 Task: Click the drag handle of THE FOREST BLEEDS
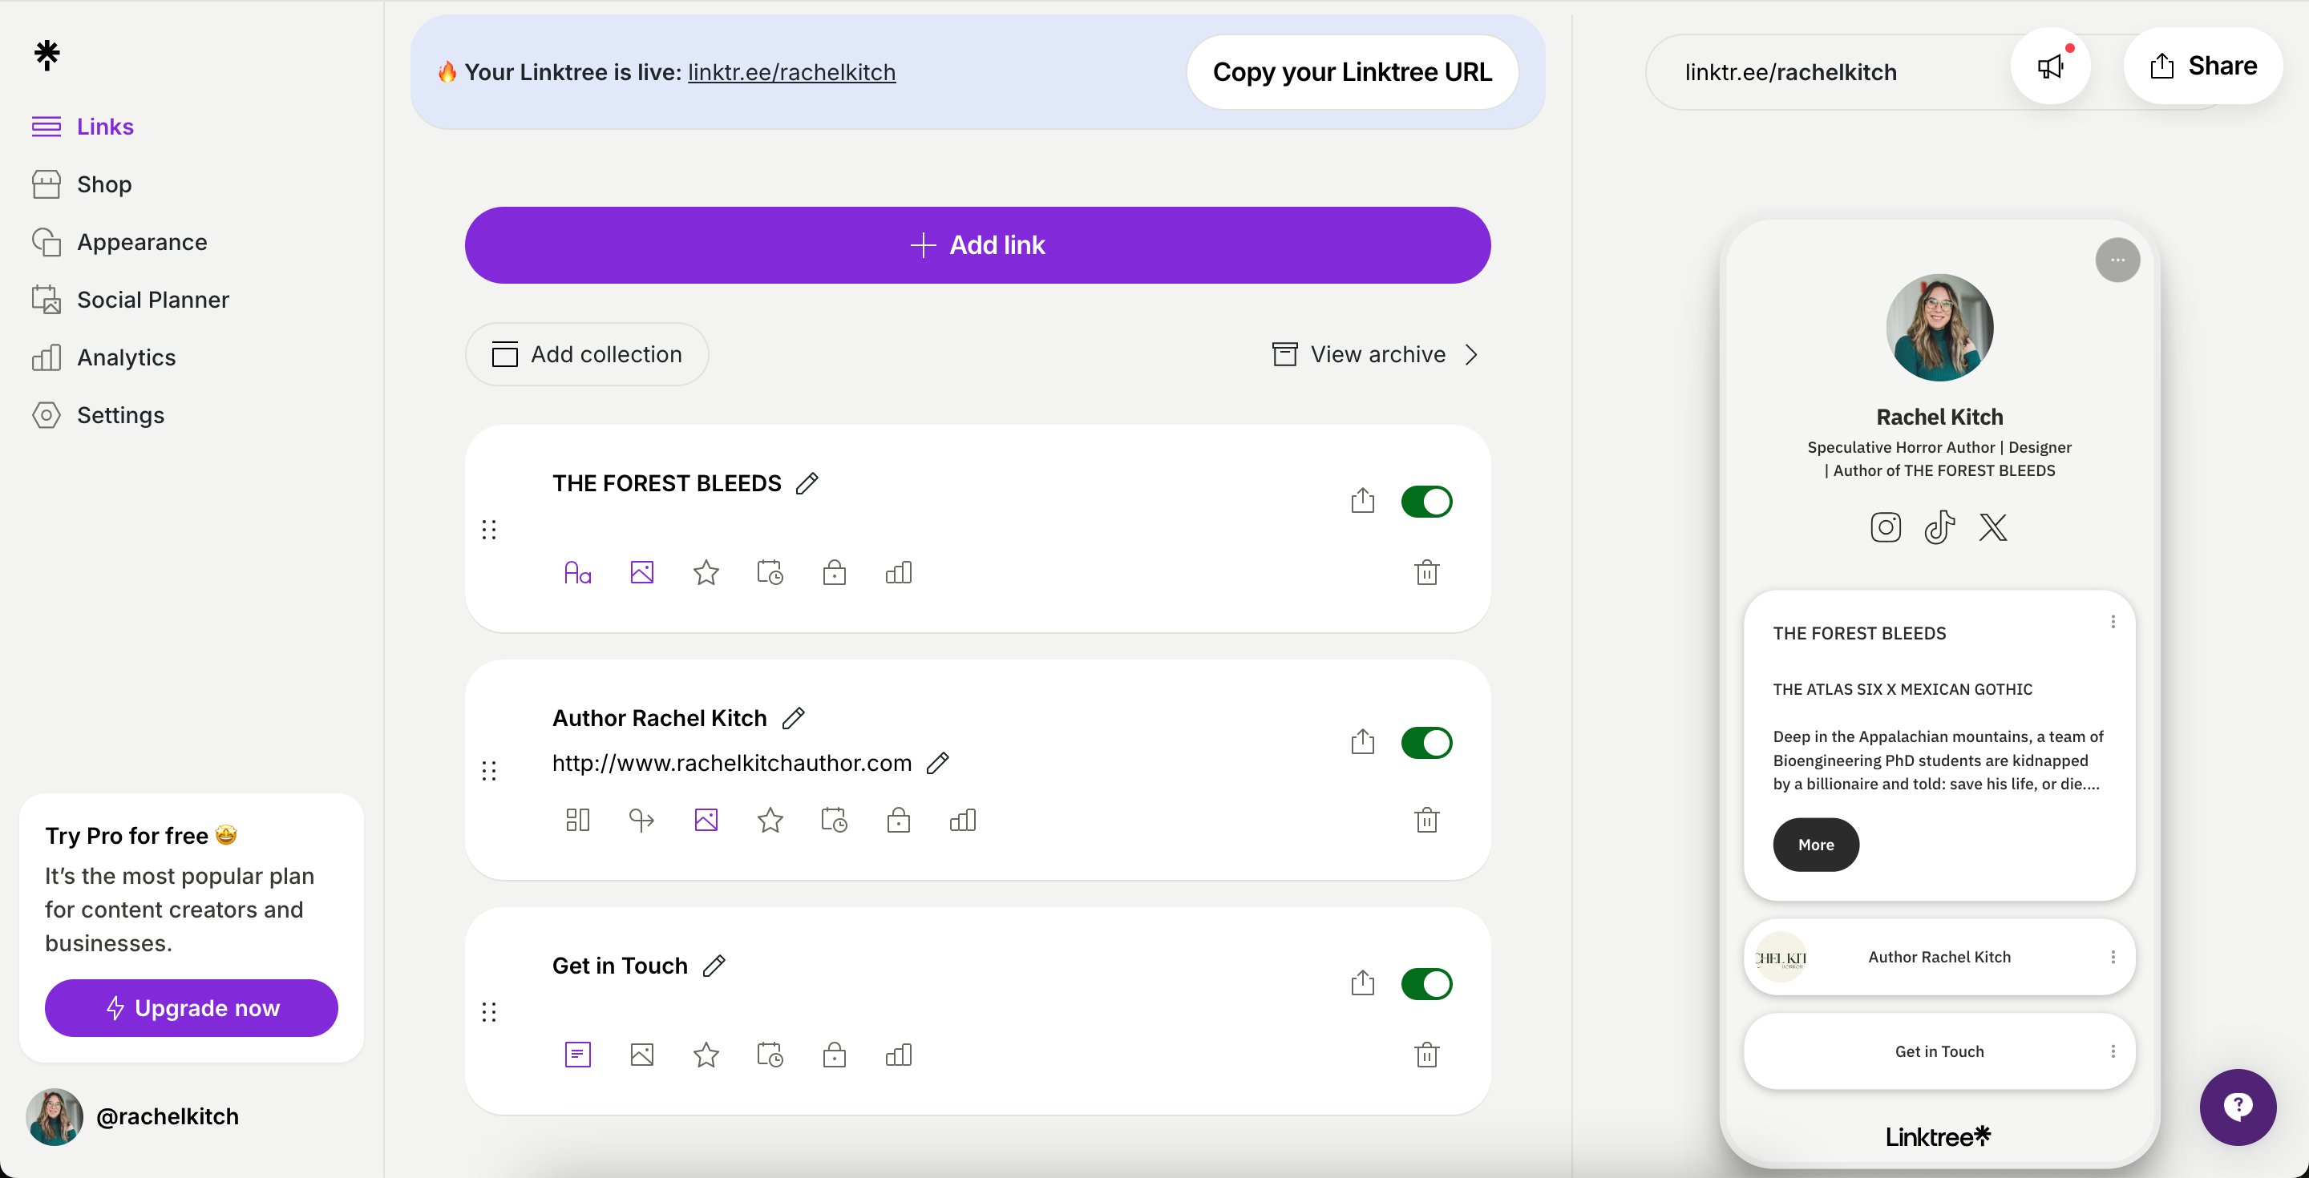pos(488,530)
